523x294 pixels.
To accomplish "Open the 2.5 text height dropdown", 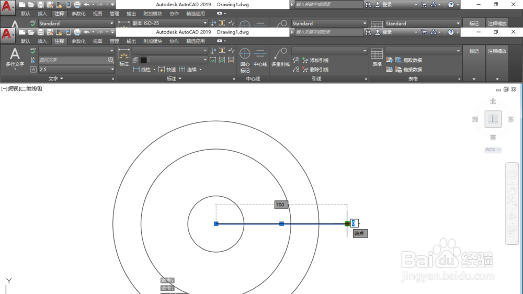I will point(112,70).
